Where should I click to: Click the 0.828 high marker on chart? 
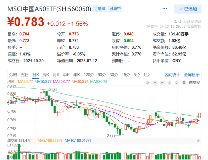(x=53, y=90)
